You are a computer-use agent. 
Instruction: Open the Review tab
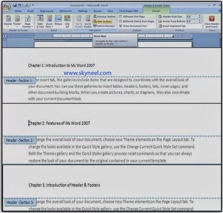point(97,11)
